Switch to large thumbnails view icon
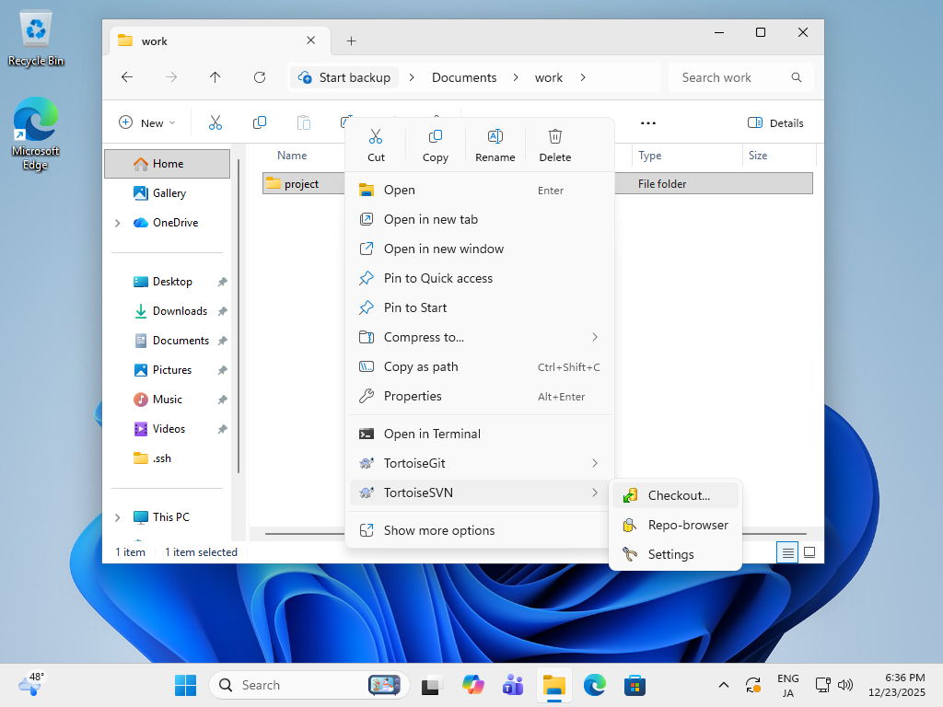Image resolution: width=943 pixels, height=707 pixels. click(809, 552)
